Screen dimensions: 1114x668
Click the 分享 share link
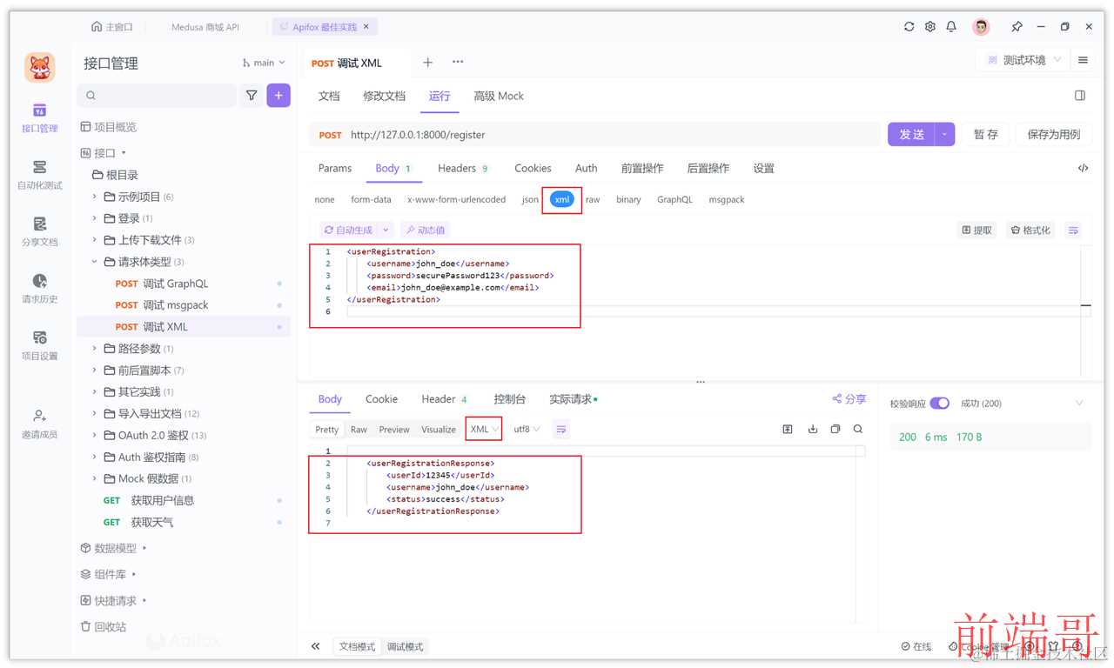point(849,399)
